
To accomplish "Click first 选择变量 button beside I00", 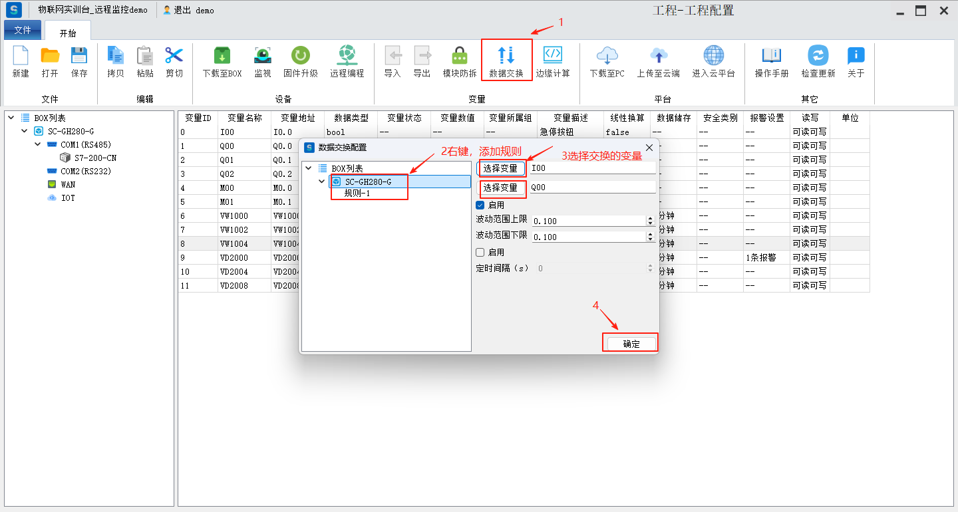I will [x=500, y=168].
